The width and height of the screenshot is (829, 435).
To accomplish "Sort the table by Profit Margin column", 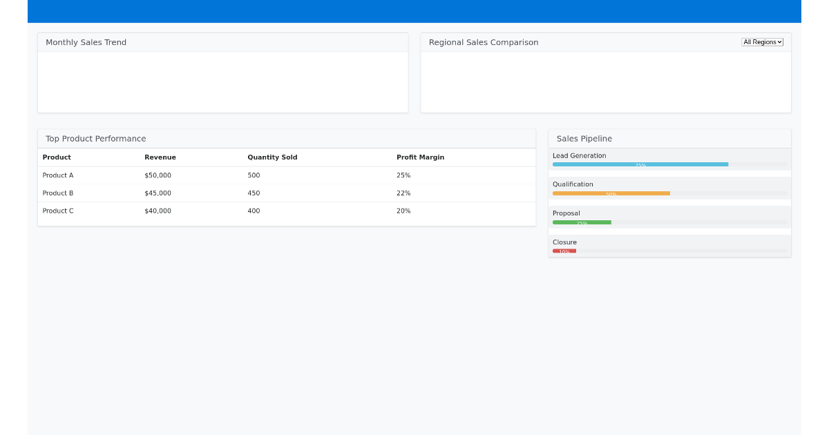I will point(421,157).
